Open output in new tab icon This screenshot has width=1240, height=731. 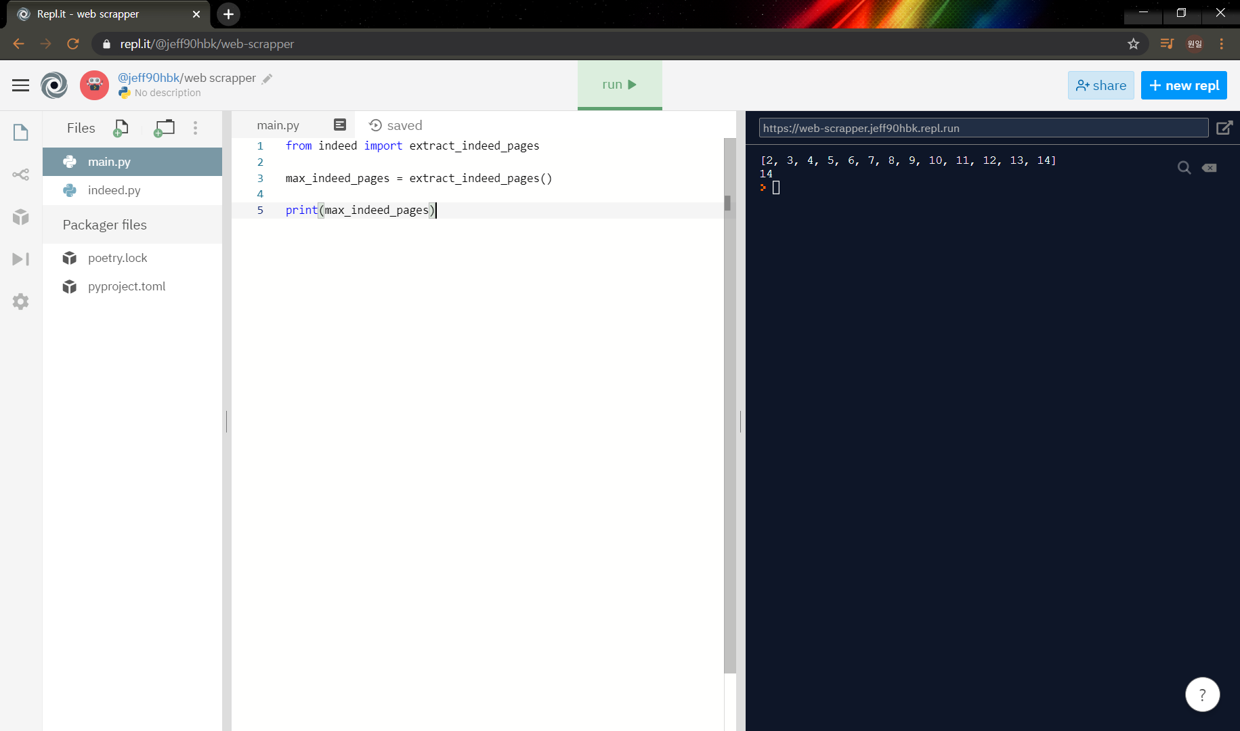[x=1224, y=128]
